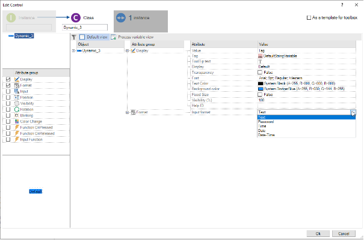The image size is (364, 240).
Task: Enable the Input Function group
Action: click(x=8, y=140)
